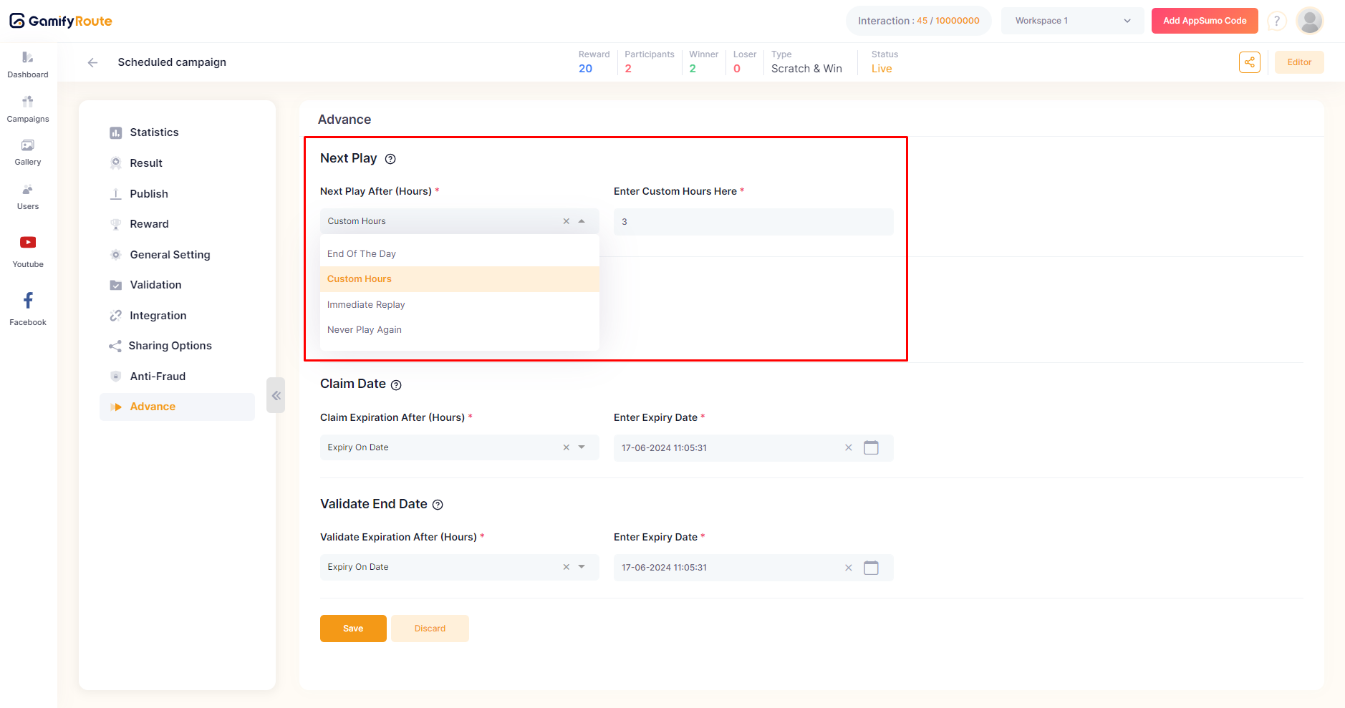Click the share icon near Editor

click(1249, 62)
